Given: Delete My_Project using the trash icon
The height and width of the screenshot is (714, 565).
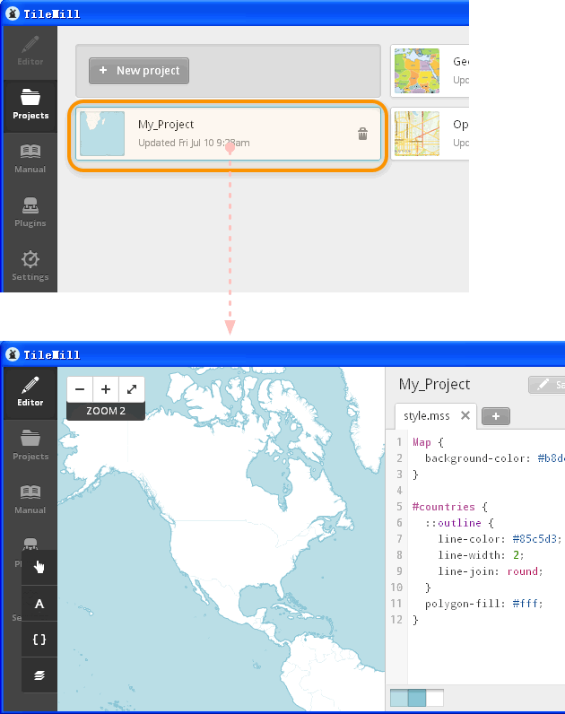Looking at the screenshot, I should pos(362,134).
